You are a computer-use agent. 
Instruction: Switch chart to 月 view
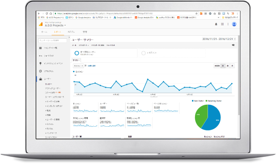click(x=232, y=66)
